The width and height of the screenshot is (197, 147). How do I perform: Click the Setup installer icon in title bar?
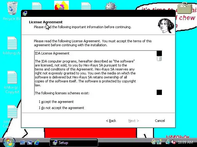[25, 13]
